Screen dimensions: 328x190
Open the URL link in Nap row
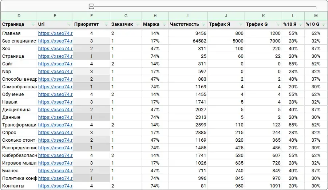pos(55,72)
